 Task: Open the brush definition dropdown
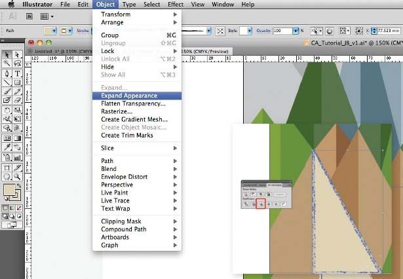tap(208, 31)
